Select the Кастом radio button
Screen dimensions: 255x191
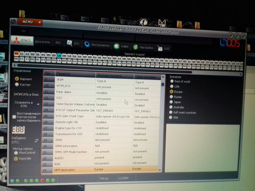[17, 84]
